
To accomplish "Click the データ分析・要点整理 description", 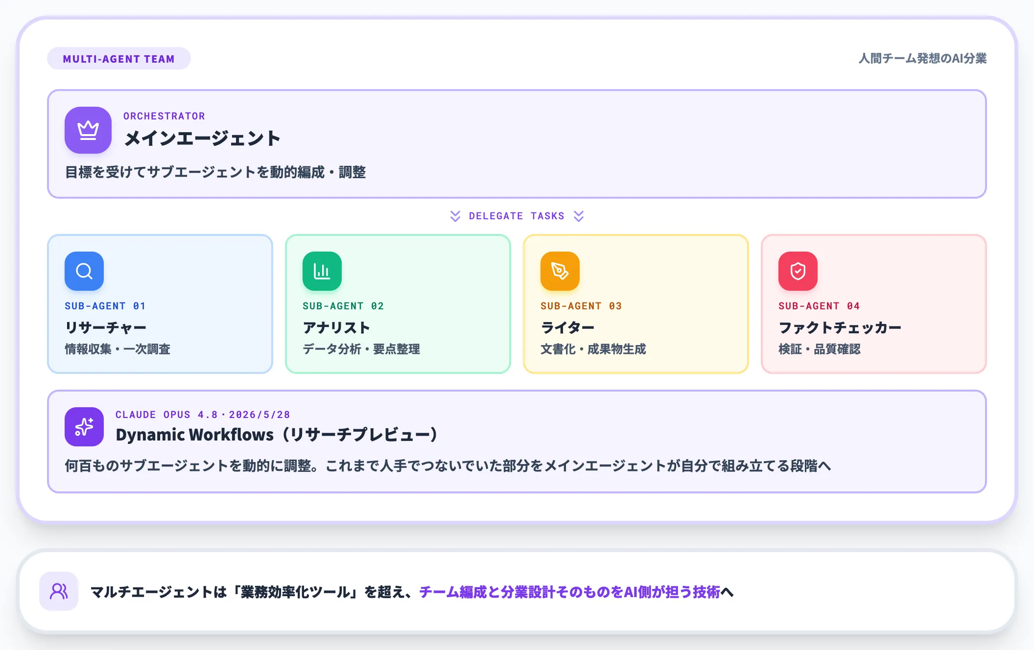I will [361, 349].
